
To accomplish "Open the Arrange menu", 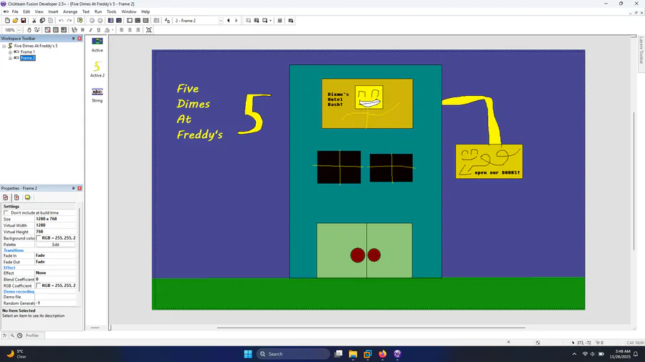I will [70, 11].
